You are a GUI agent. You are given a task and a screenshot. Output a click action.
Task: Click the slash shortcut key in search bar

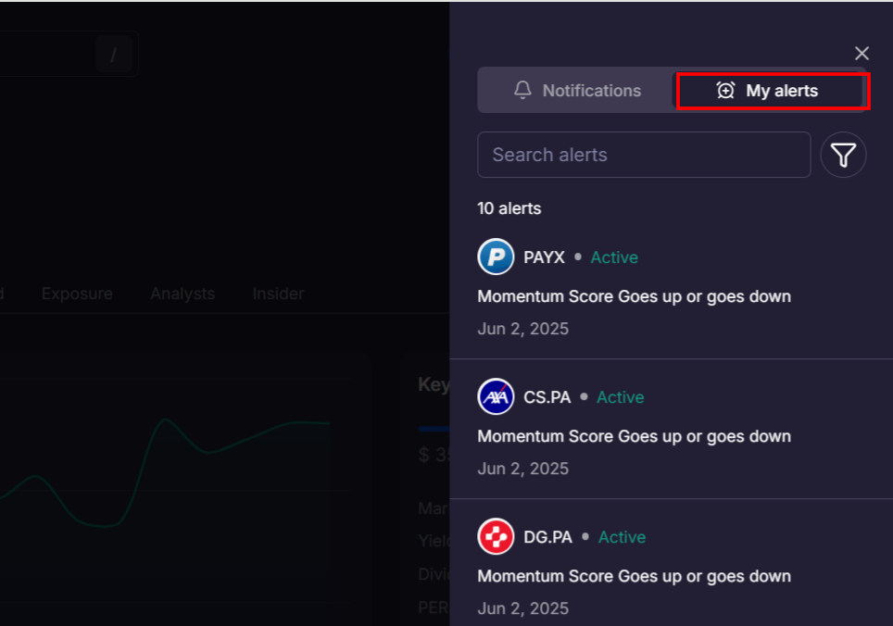[114, 55]
